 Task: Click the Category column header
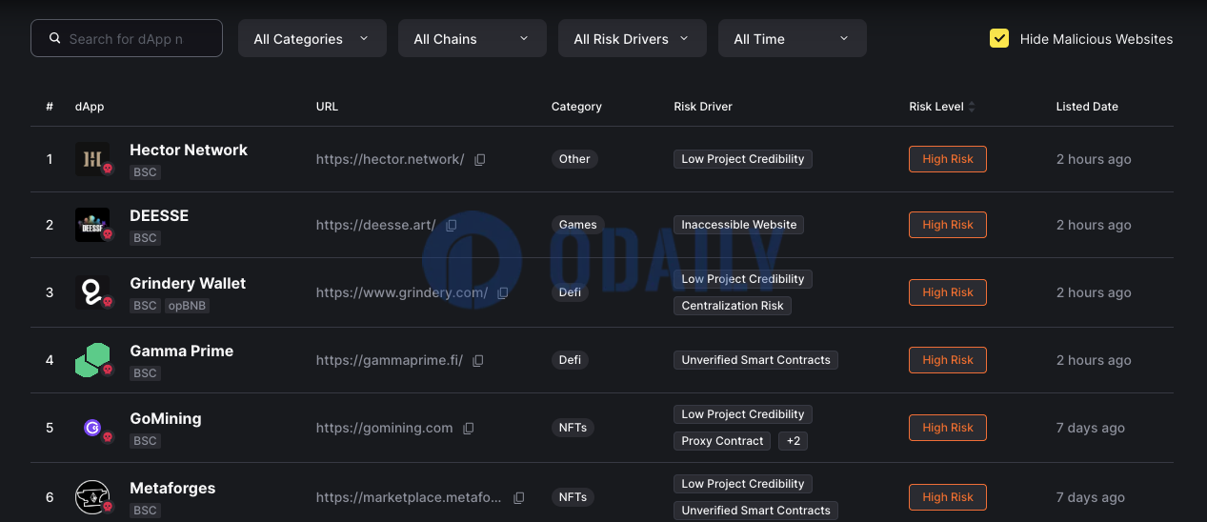(x=576, y=107)
